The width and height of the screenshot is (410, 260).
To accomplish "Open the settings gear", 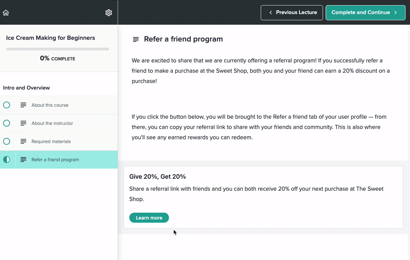I will [109, 12].
